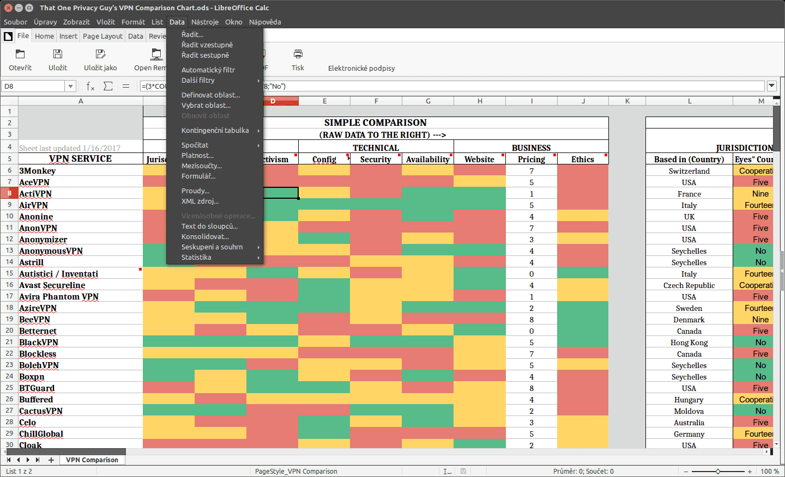Open the Name Box dropdown arrow

tap(70, 86)
